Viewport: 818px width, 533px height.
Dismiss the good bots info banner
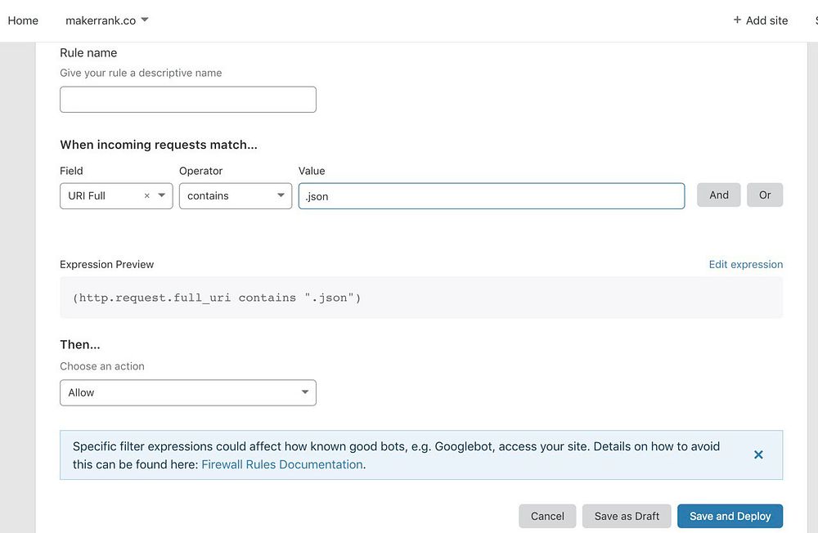(x=758, y=455)
